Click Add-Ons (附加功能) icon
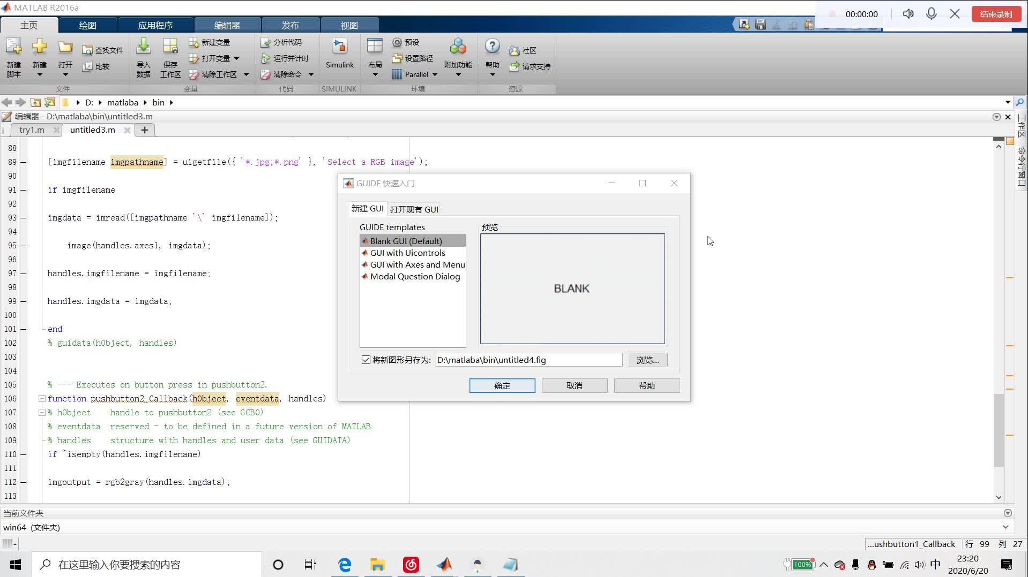 pyautogui.click(x=458, y=47)
